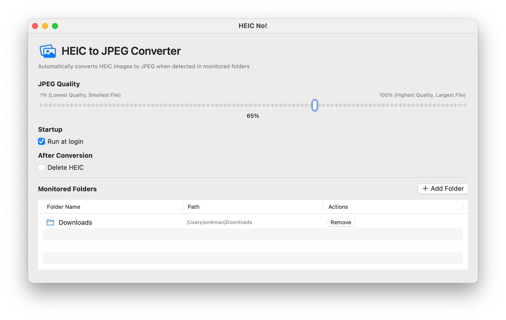
Task: Click the Path column header
Action: point(194,207)
